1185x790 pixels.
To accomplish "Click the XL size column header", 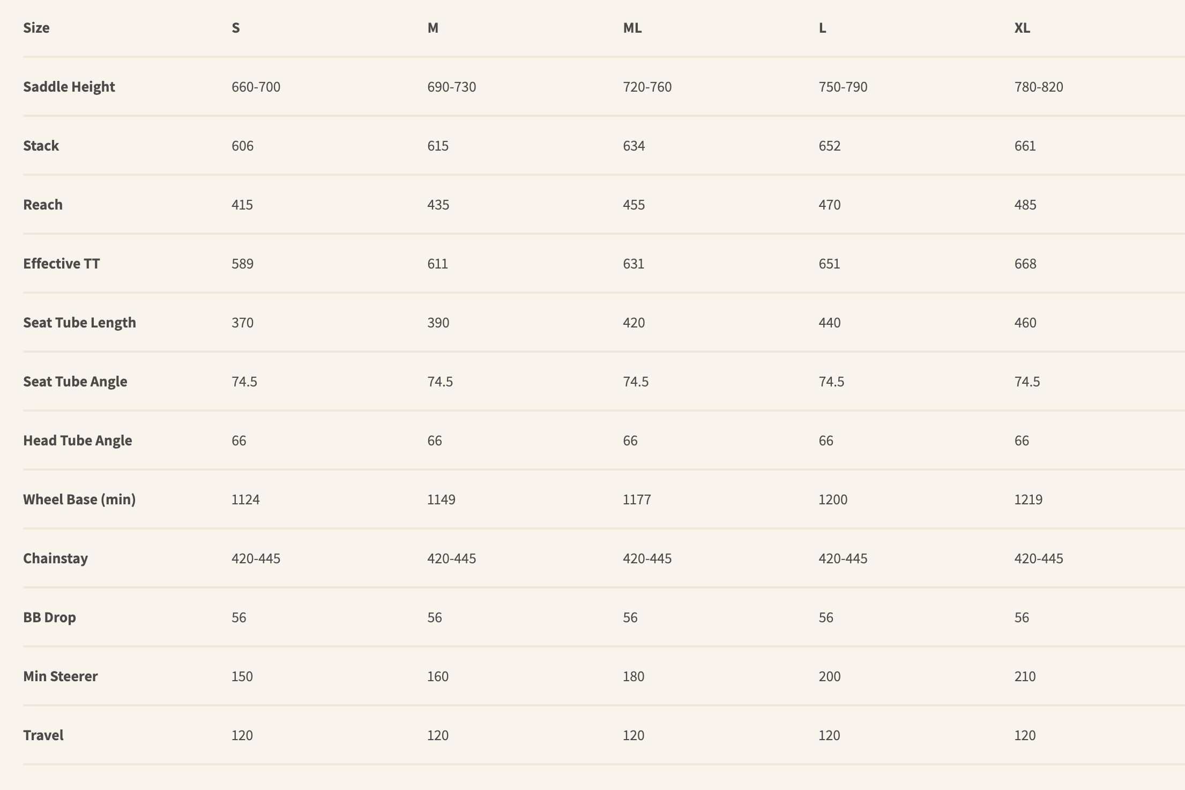I will click(x=1022, y=28).
